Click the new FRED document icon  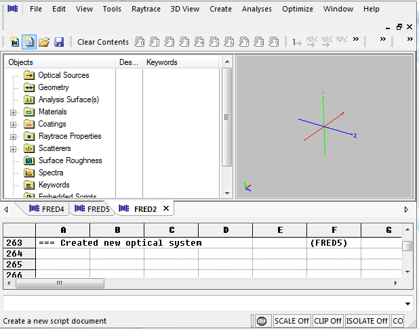(x=14, y=42)
